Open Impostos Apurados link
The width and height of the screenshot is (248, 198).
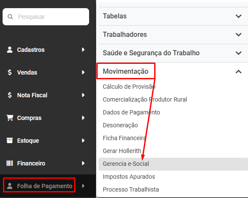point(129,177)
